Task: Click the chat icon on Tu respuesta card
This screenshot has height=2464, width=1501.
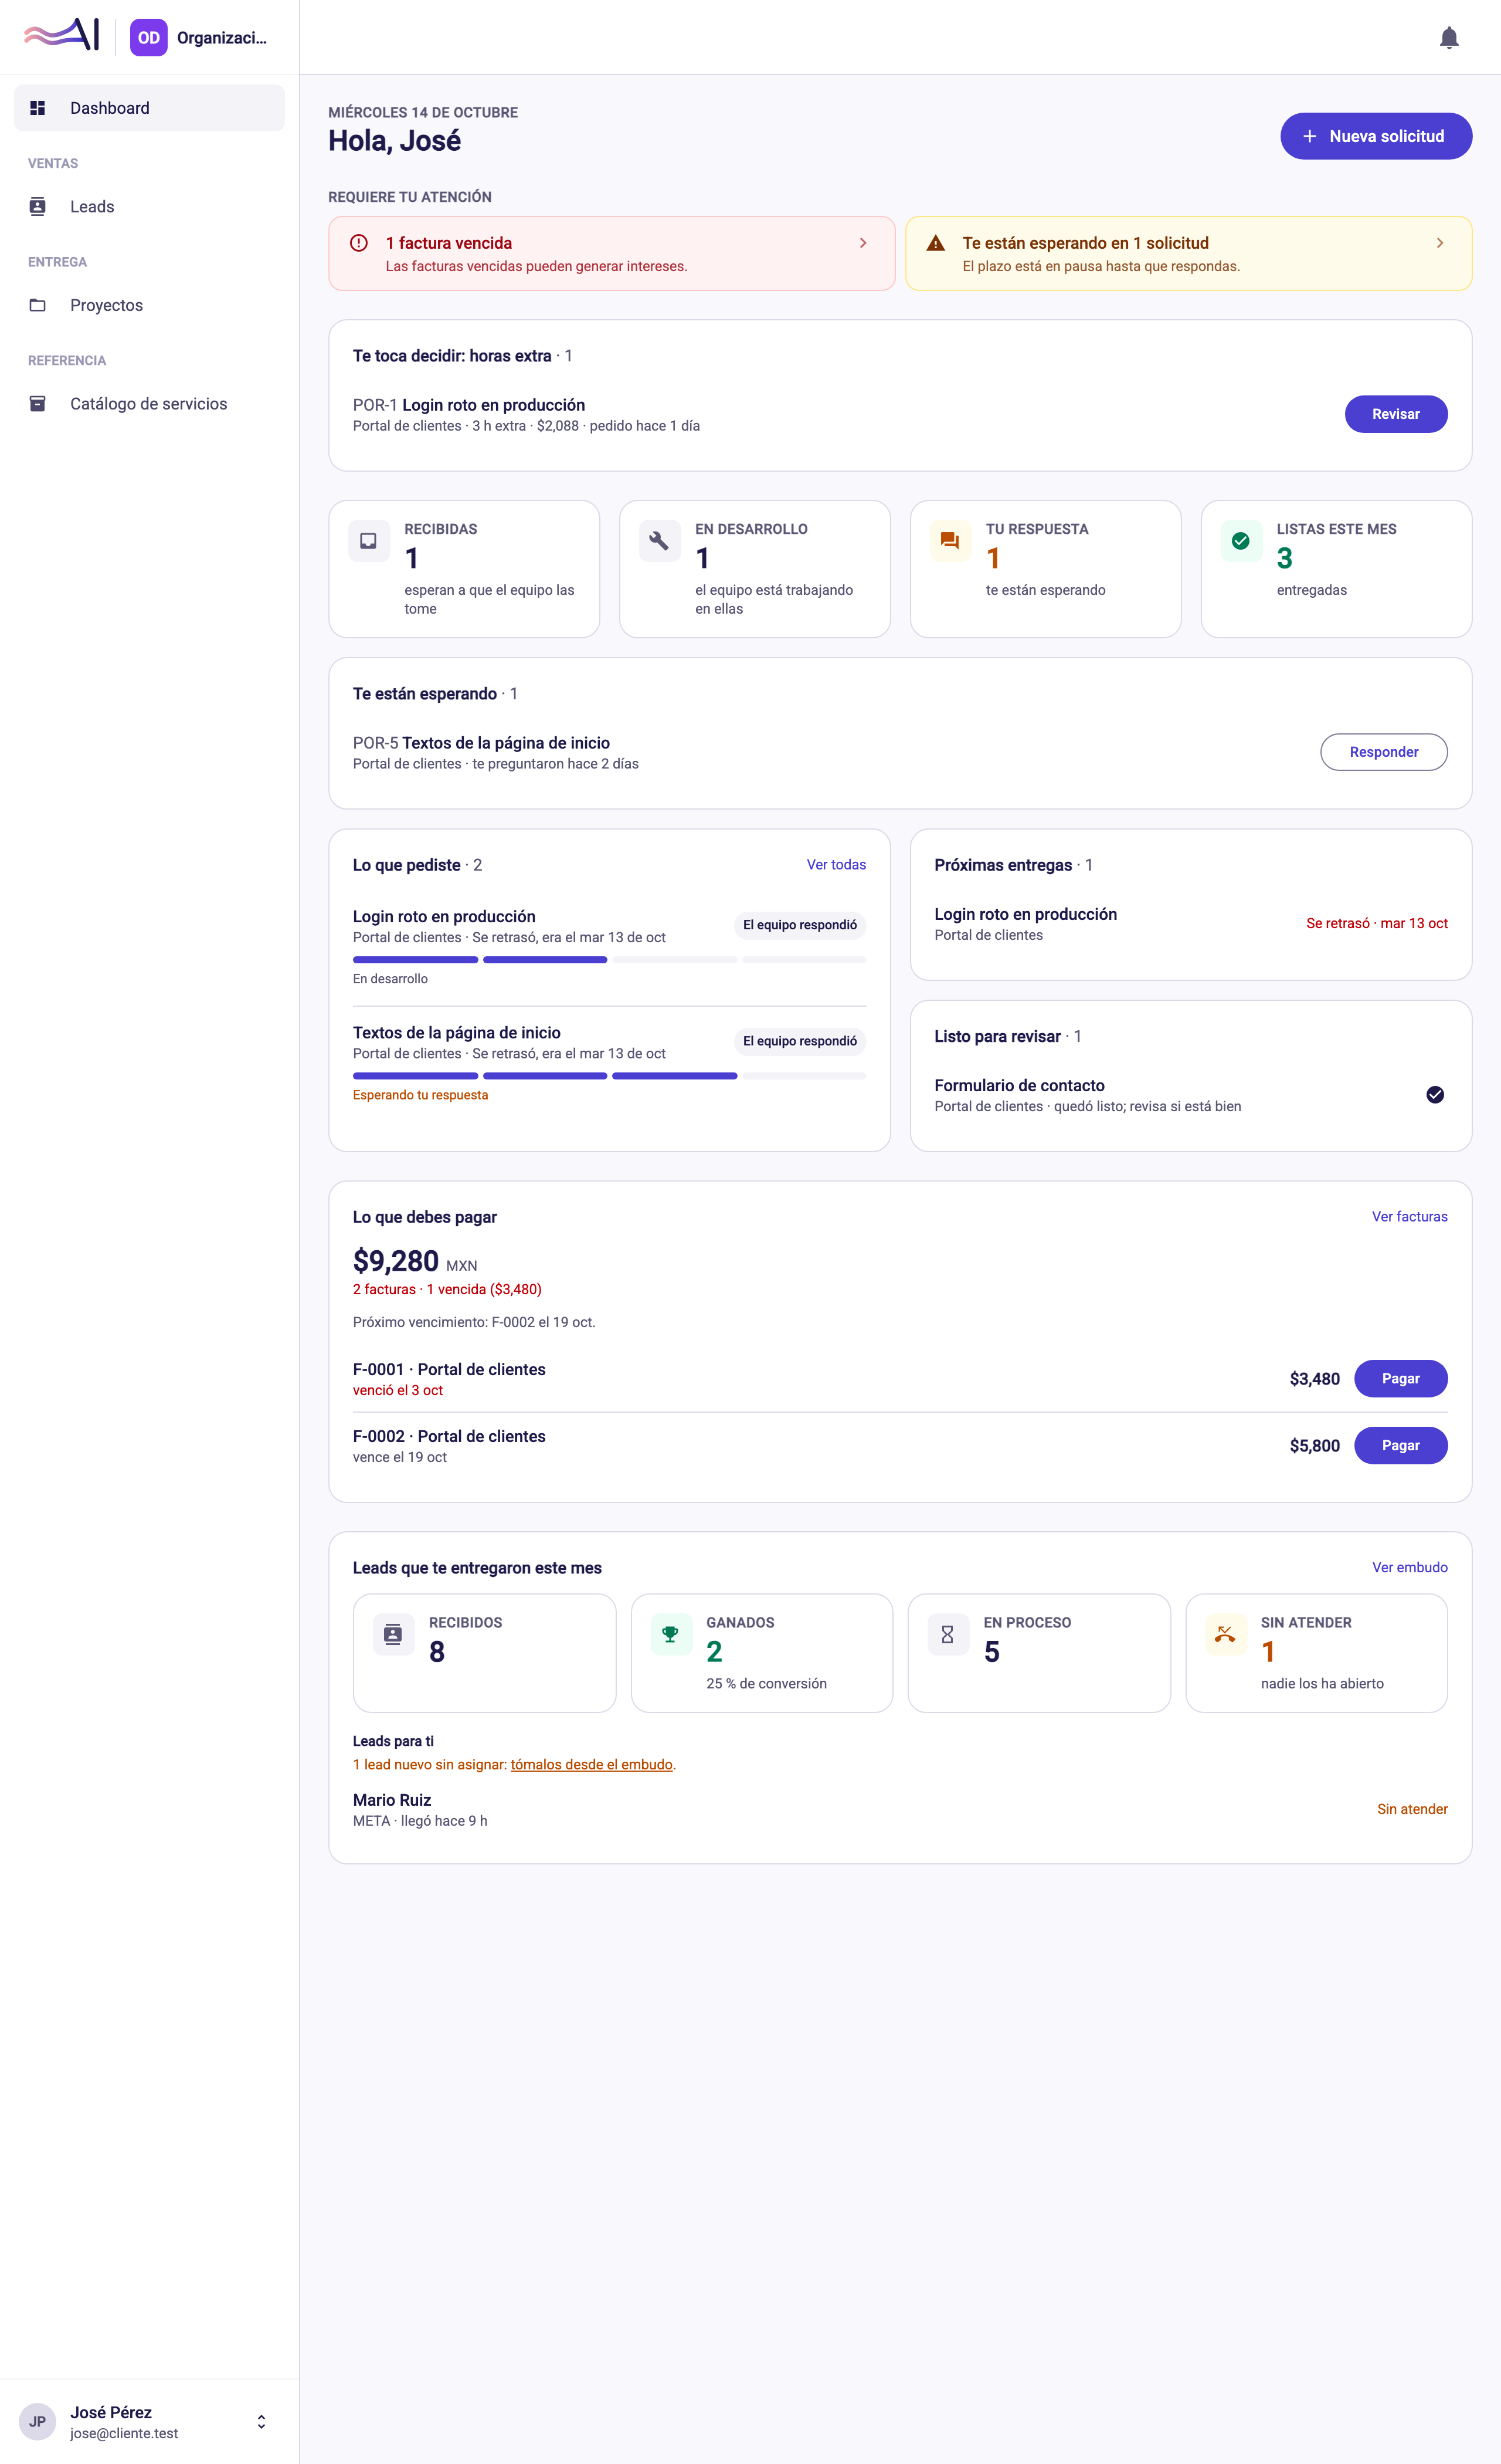Action: pos(950,541)
